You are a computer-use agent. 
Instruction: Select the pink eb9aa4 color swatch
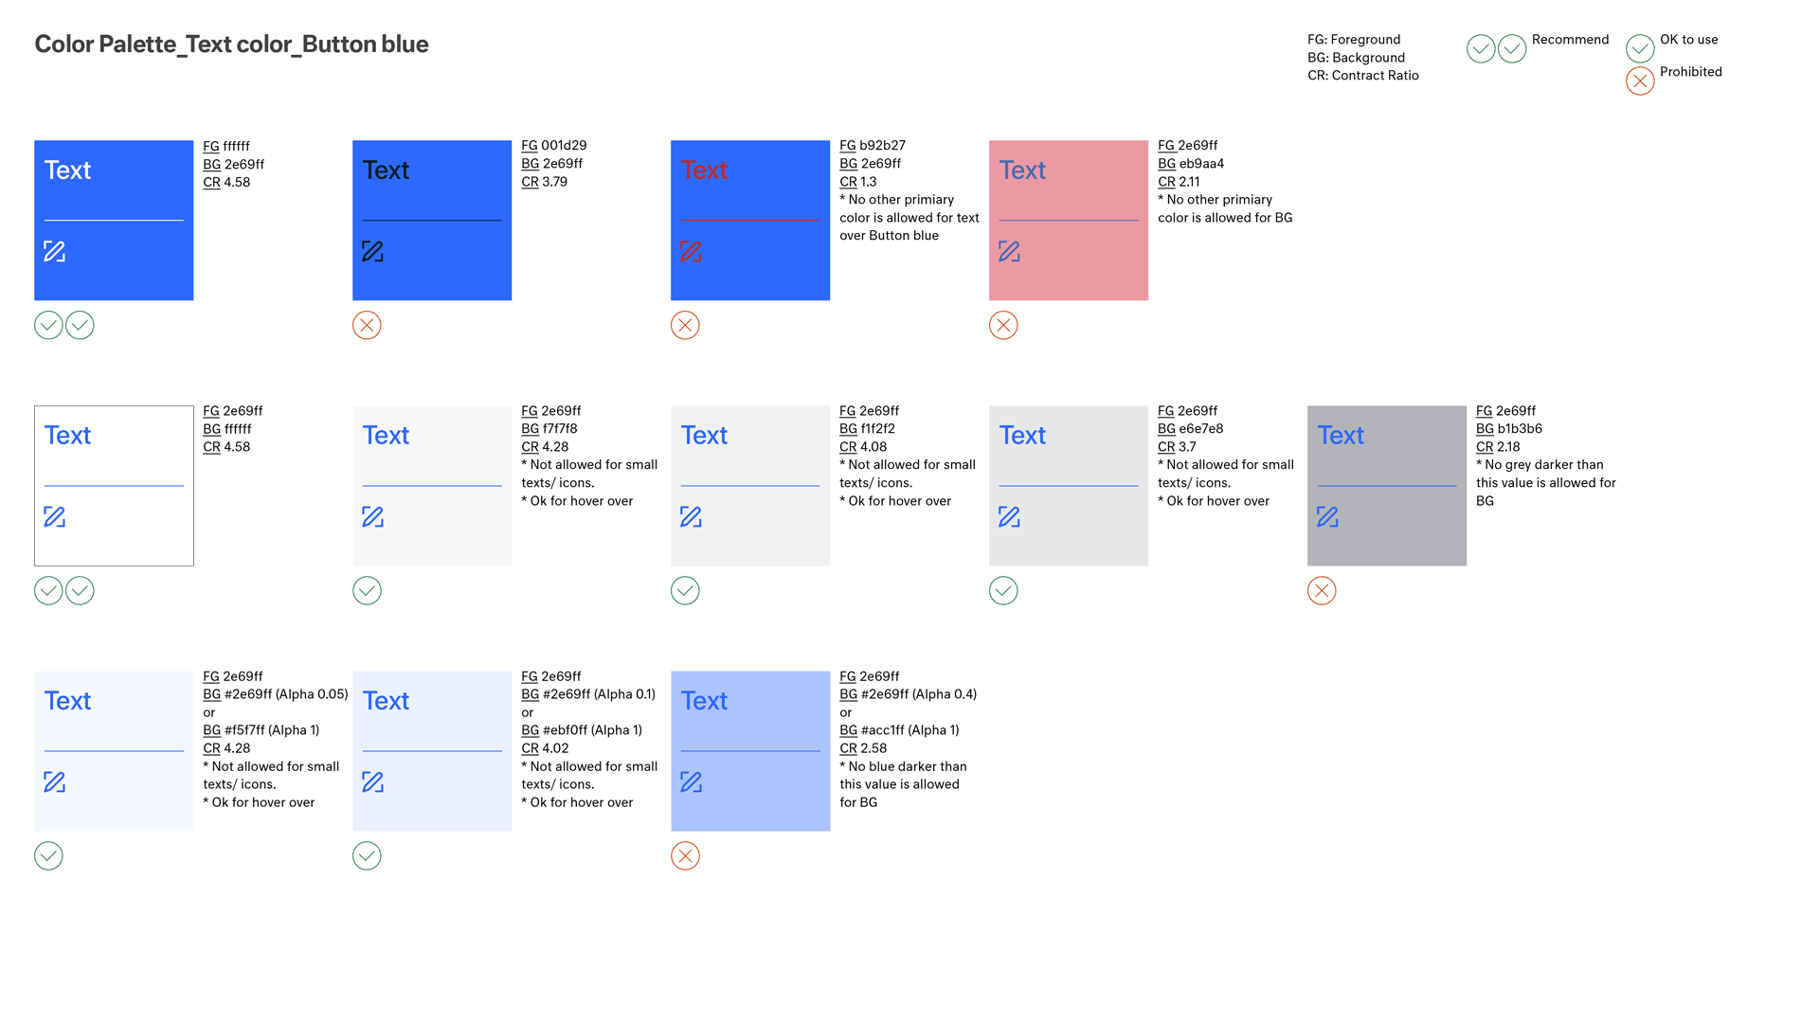[x=1069, y=220]
